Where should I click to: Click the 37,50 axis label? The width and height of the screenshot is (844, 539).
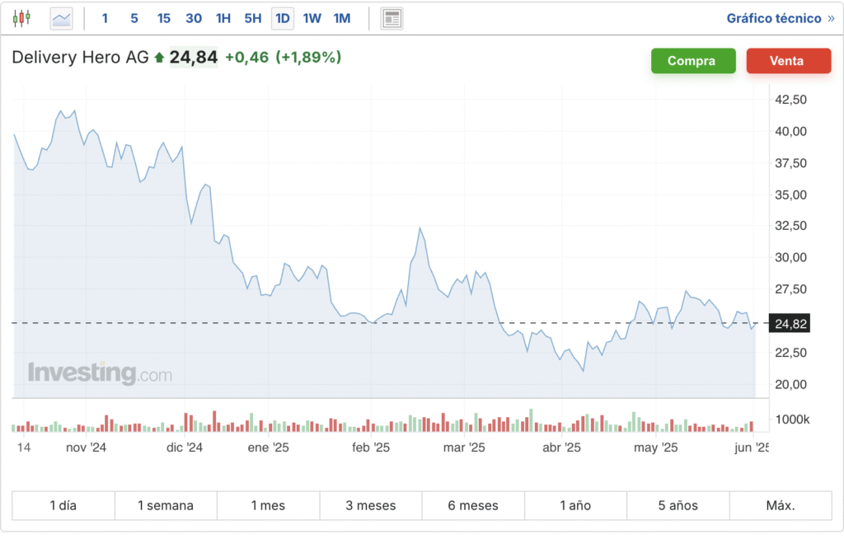pos(790,163)
